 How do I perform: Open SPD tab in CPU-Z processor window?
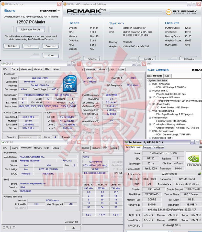47,69
